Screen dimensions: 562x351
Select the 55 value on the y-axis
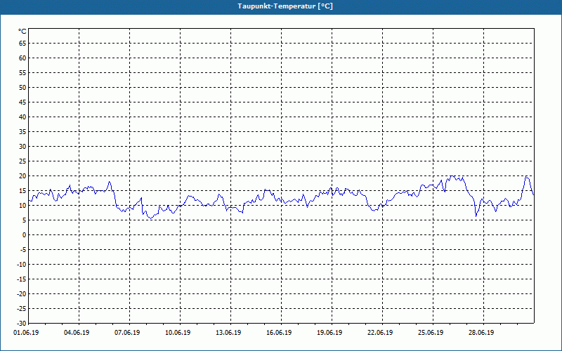point(22,73)
